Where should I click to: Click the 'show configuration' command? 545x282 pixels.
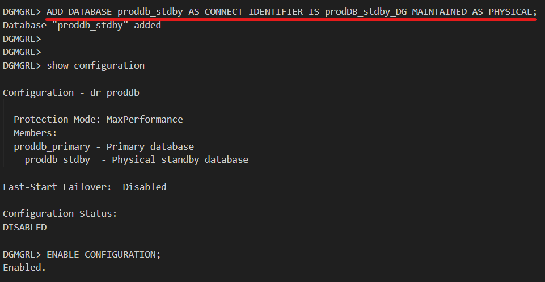click(95, 66)
